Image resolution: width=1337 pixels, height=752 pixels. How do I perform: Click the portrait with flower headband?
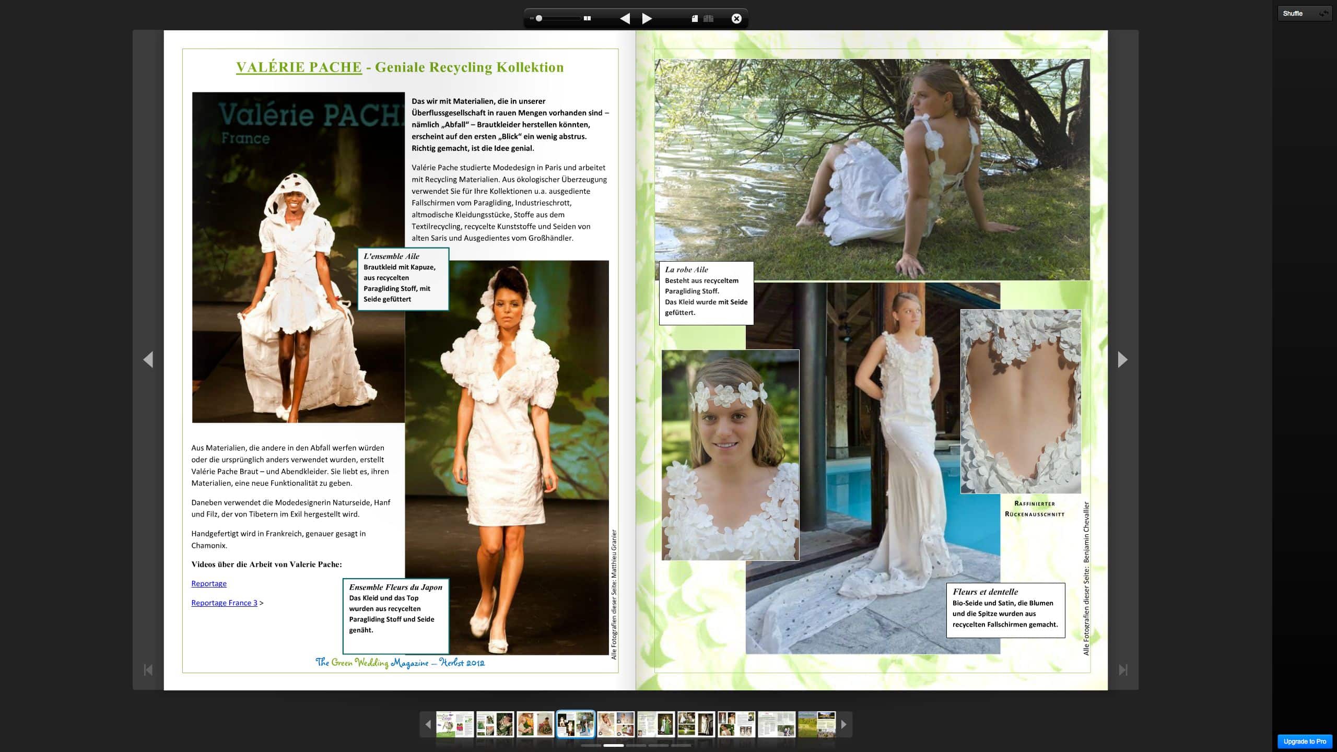point(730,455)
